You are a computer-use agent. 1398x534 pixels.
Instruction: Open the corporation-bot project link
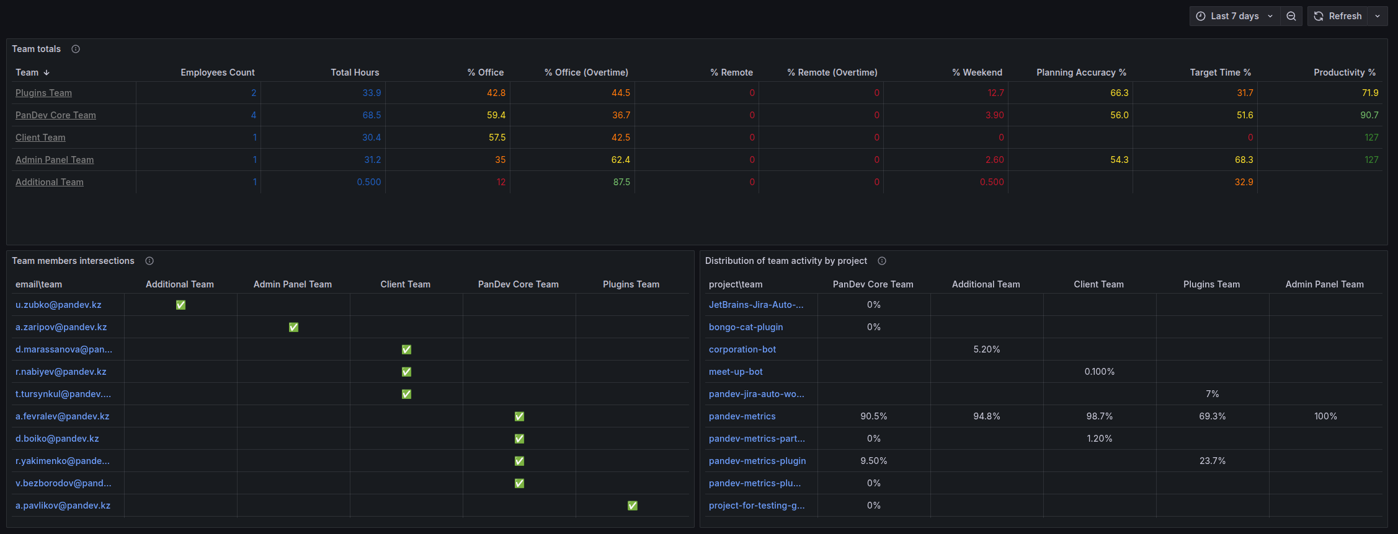point(742,349)
